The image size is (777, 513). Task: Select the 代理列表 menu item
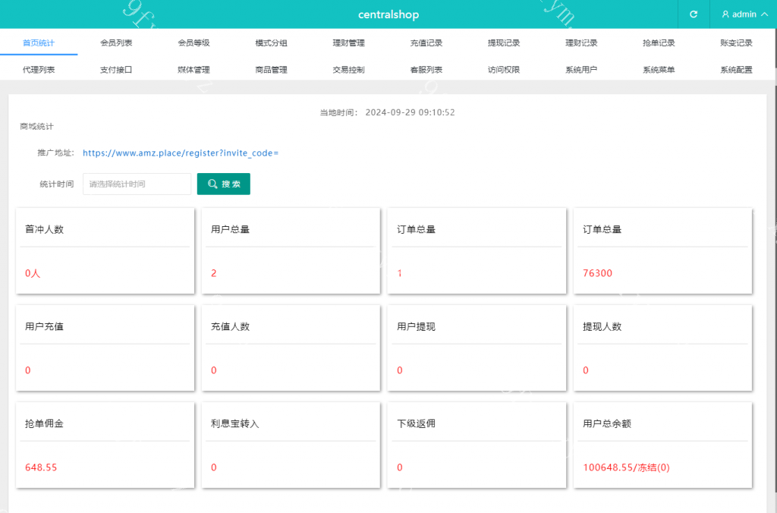tap(39, 70)
